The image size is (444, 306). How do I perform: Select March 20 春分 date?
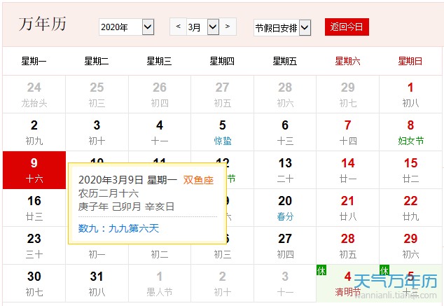[x=285, y=208]
